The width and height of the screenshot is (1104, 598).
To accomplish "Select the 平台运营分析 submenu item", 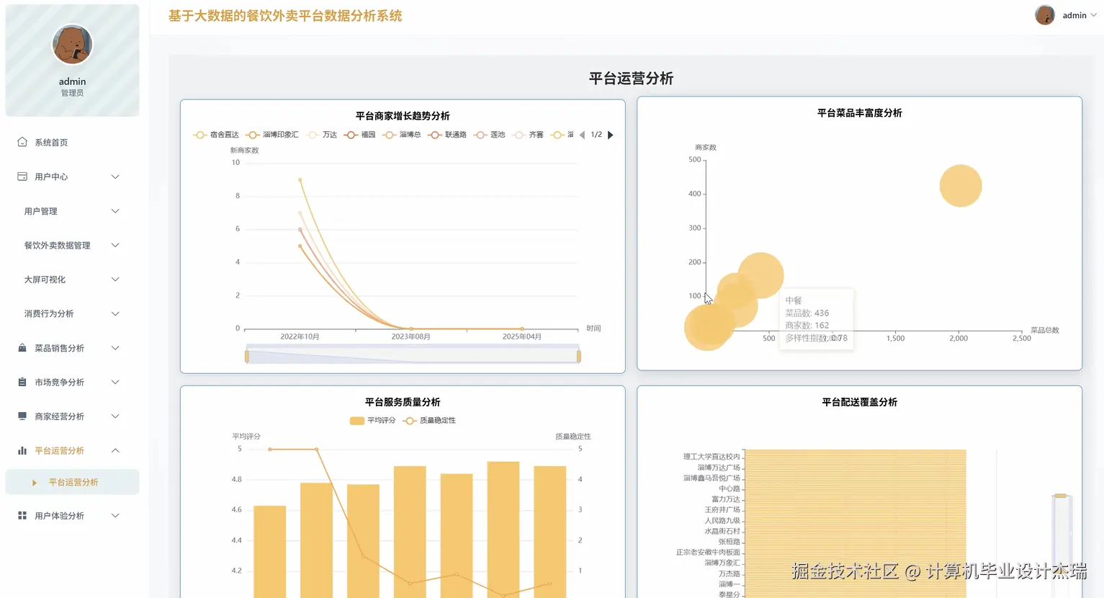I will click(x=72, y=481).
